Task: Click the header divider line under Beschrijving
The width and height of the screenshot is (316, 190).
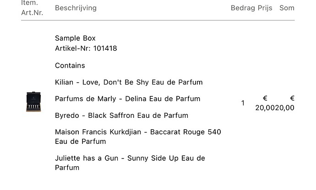Action: [158, 20]
